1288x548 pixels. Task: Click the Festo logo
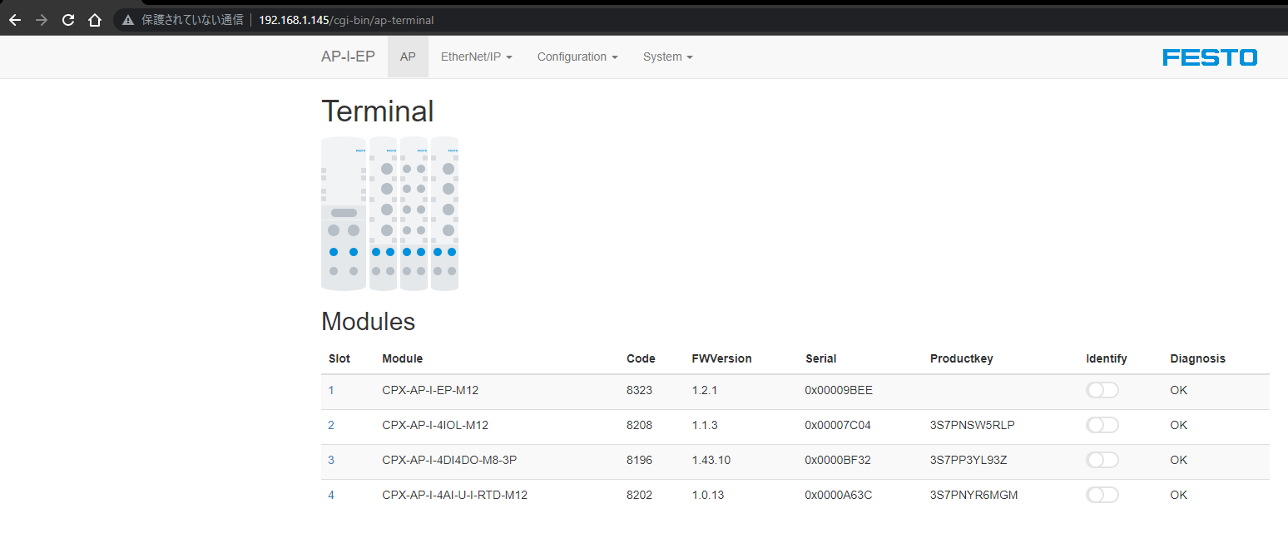tap(1210, 57)
